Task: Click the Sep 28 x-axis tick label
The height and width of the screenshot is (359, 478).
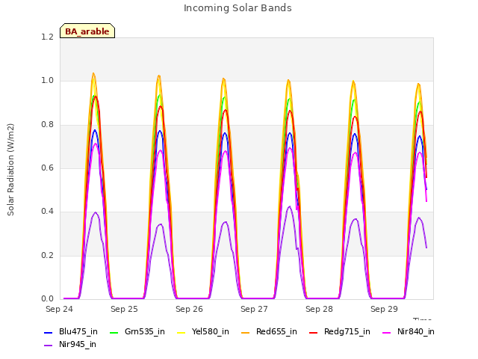Action: (x=319, y=309)
